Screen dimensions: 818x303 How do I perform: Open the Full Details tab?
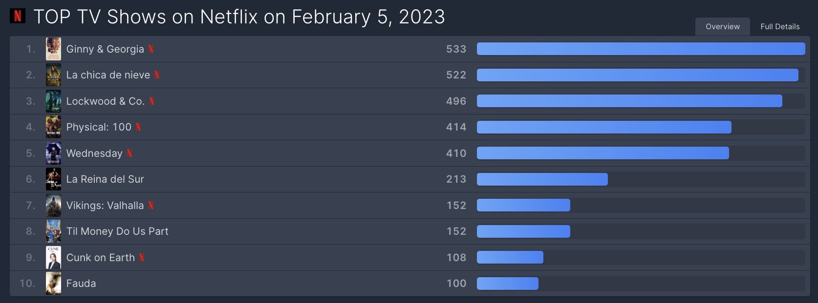[x=780, y=27]
